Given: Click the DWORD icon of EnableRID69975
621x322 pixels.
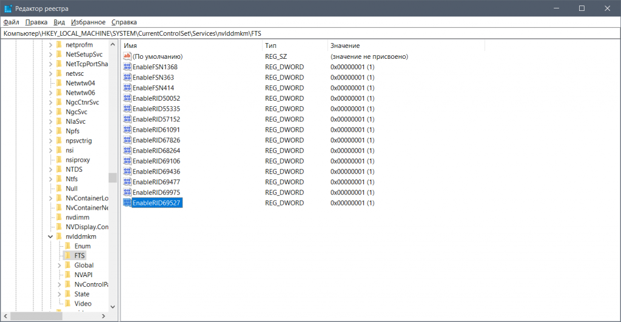Looking at the screenshot, I should (x=127, y=192).
